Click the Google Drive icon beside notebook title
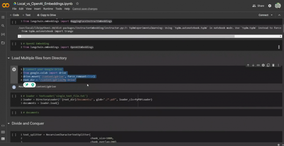284x146 pixels. (x=15, y=4)
